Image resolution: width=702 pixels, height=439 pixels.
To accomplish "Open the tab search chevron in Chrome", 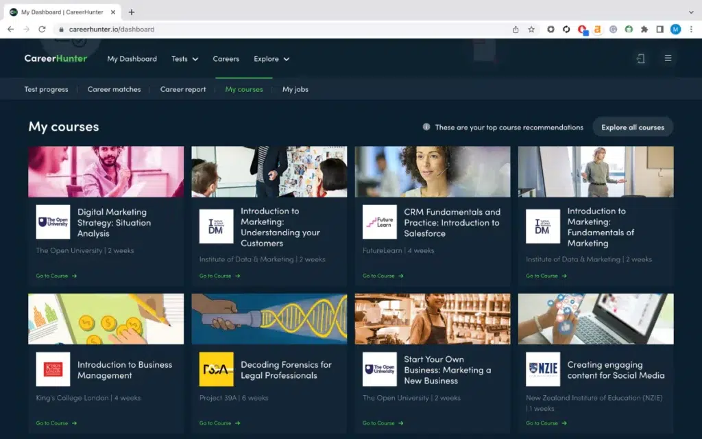I will coord(691,12).
